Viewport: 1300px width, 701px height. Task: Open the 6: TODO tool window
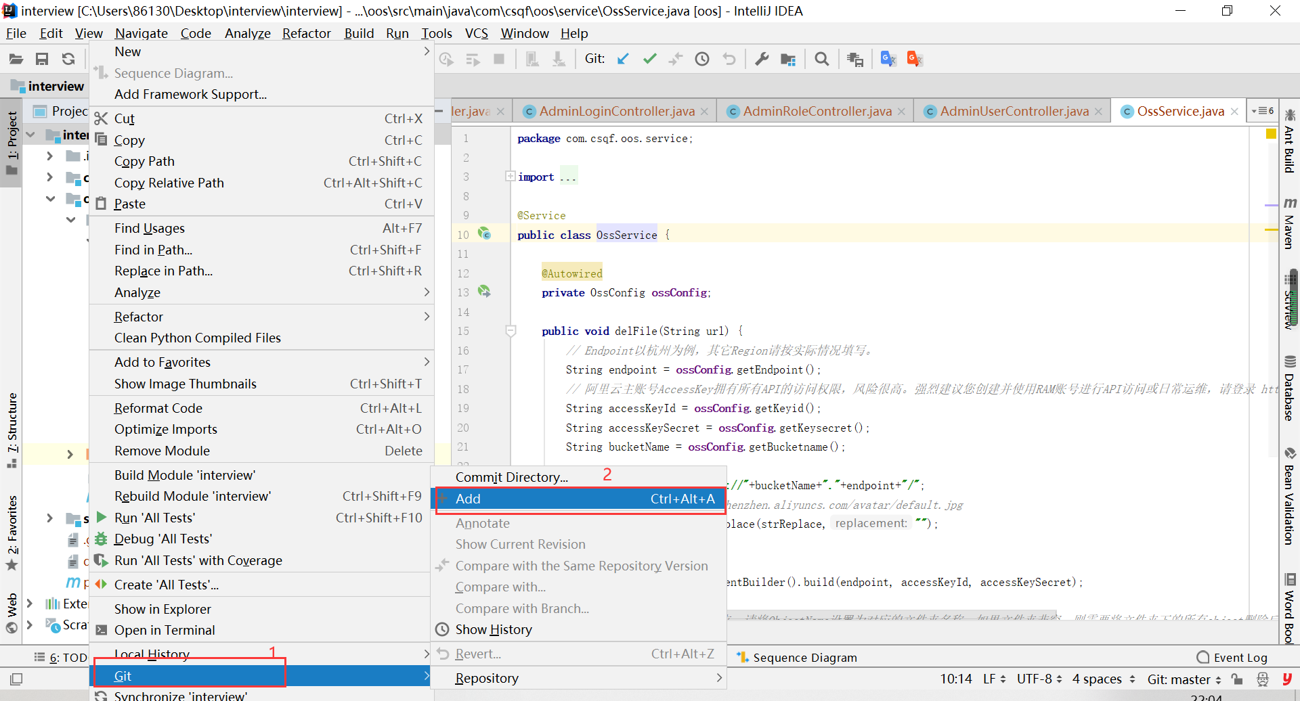[60, 657]
